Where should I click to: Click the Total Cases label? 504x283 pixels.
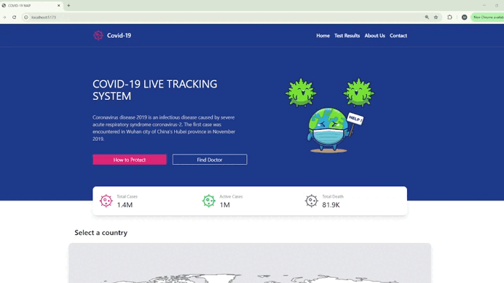coord(127,196)
